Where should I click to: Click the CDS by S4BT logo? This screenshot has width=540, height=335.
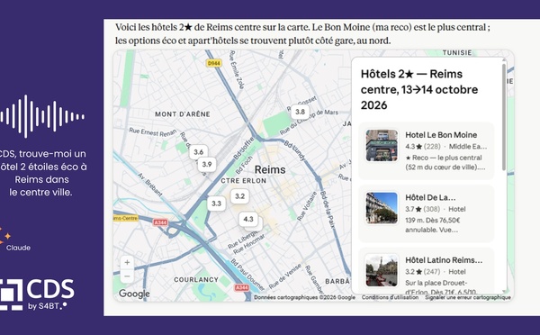tap(37, 294)
